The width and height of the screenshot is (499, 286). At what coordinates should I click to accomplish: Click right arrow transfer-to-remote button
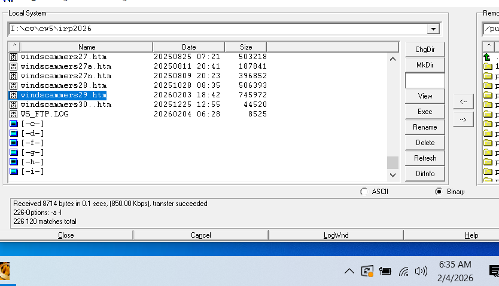(463, 119)
